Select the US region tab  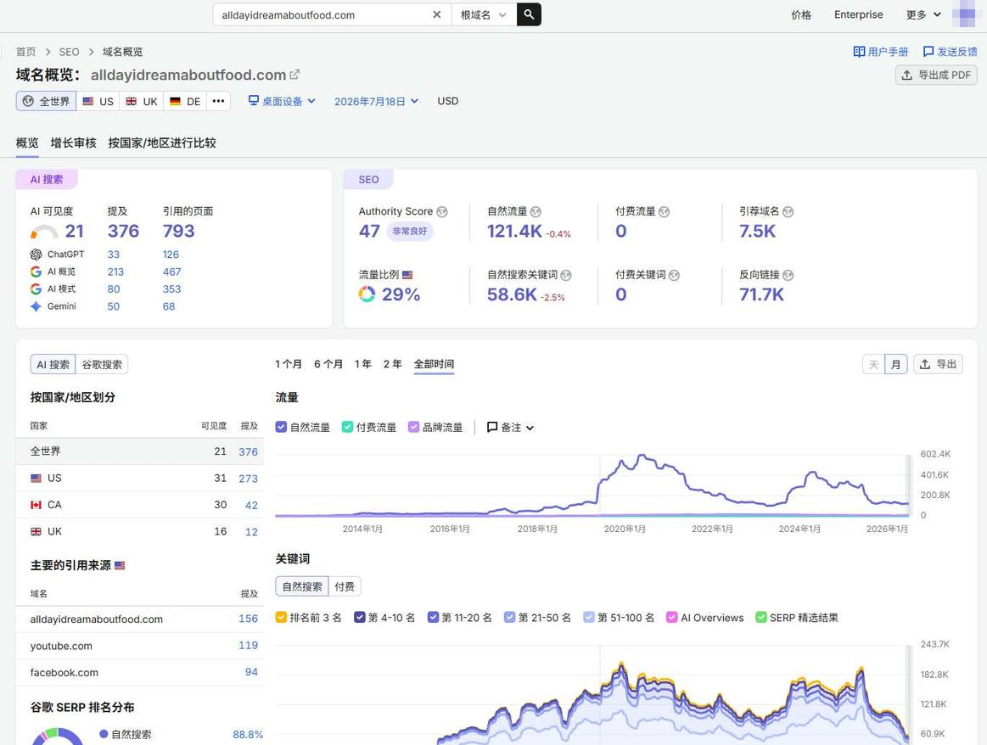98,101
